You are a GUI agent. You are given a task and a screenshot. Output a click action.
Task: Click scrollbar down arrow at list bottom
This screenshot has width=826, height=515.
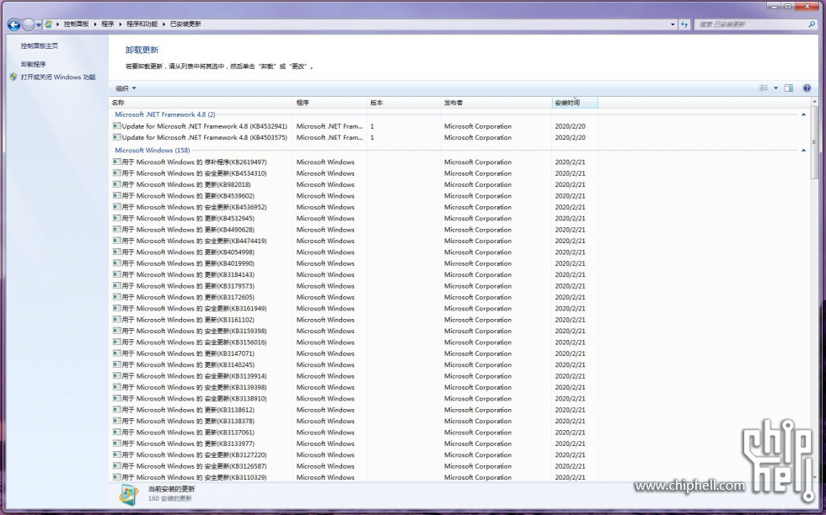pyautogui.click(x=814, y=476)
